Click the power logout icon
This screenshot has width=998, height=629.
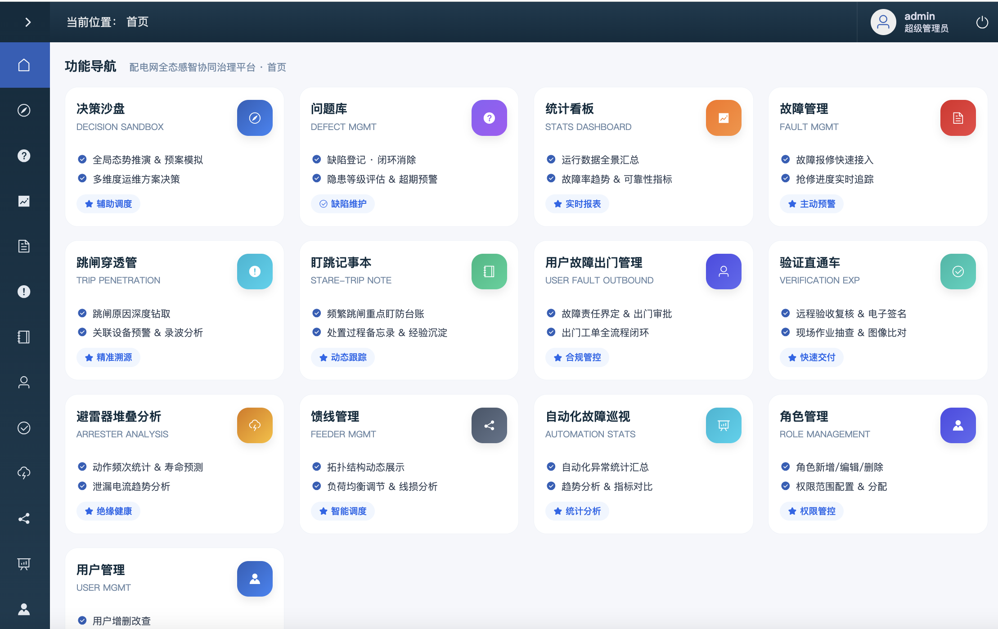[x=982, y=22]
